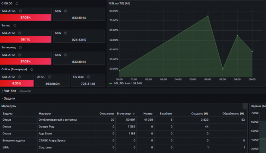266x153 pixels.
Task: Click the Задачи (All) chart panel title
Action: [258, 106]
